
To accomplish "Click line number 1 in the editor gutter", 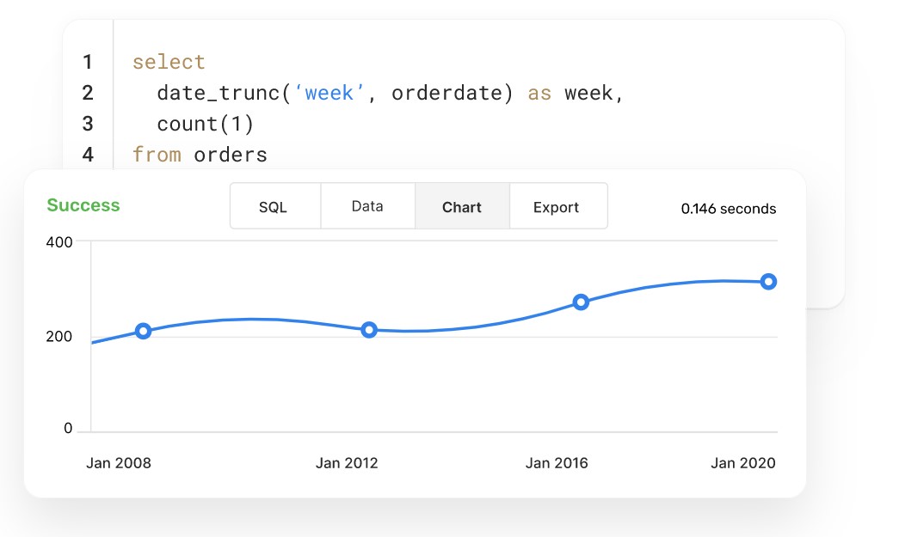I will 88,62.
